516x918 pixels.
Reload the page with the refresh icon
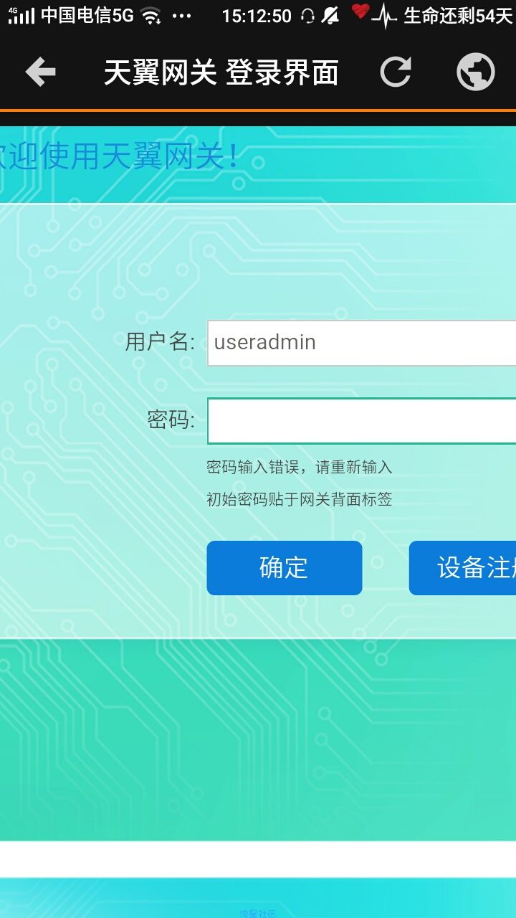tap(395, 72)
